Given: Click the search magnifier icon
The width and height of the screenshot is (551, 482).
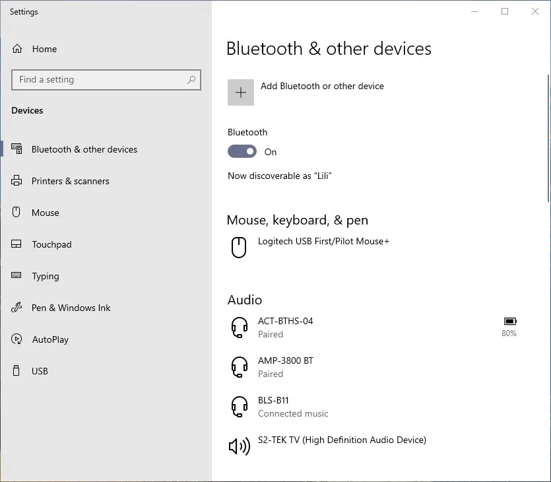Looking at the screenshot, I should (x=191, y=80).
